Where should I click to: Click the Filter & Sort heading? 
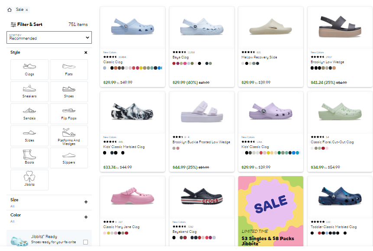click(x=30, y=25)
